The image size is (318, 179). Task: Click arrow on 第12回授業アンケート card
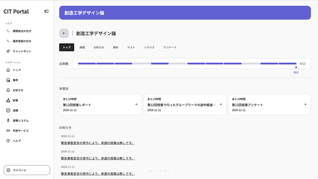[x=305, y=104]
